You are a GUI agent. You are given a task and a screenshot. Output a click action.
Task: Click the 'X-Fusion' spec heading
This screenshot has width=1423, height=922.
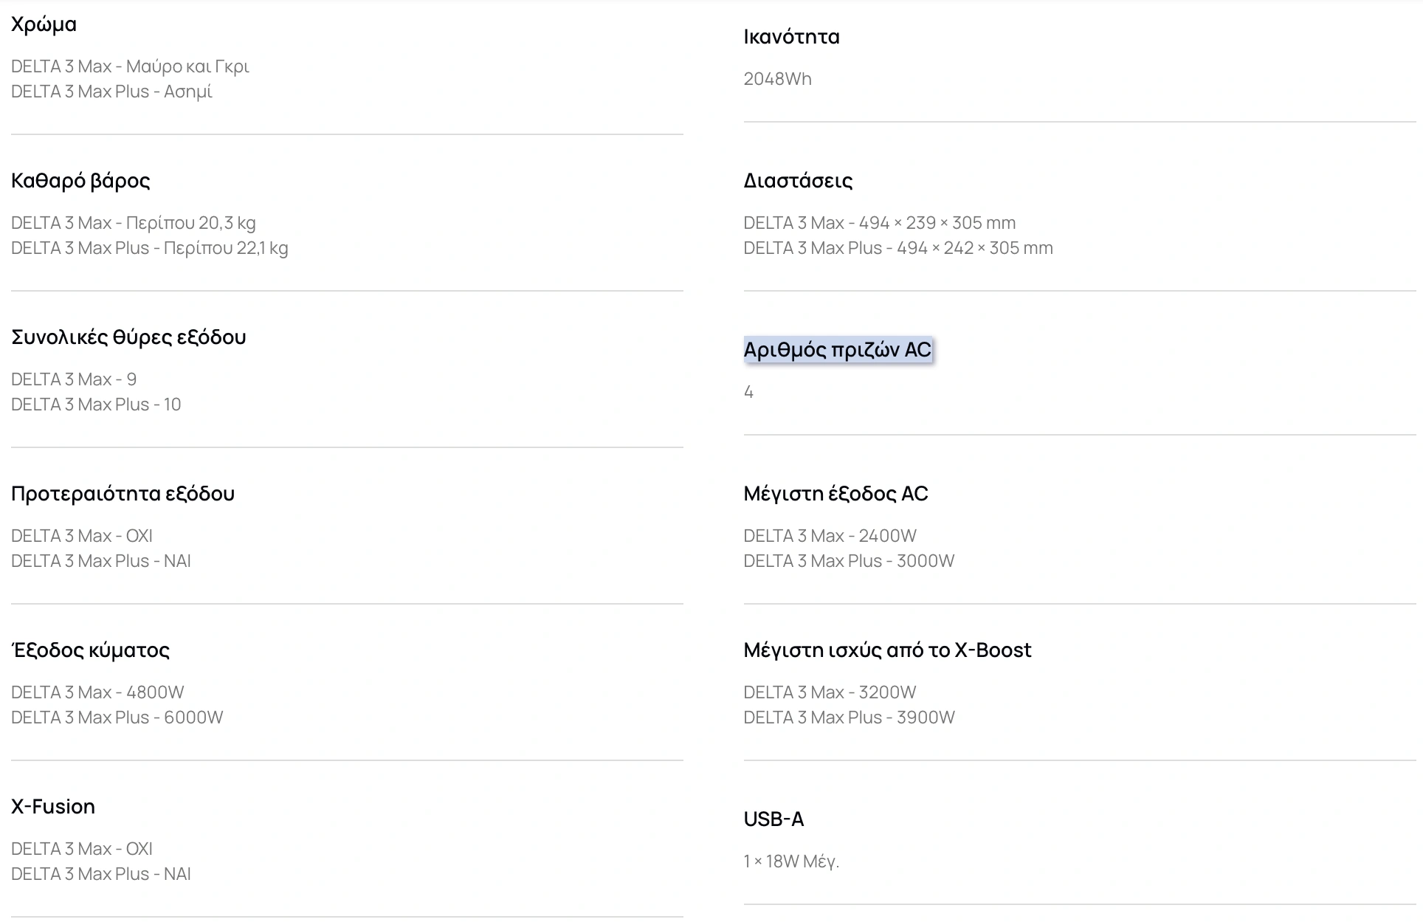click(x=53, y=807)
